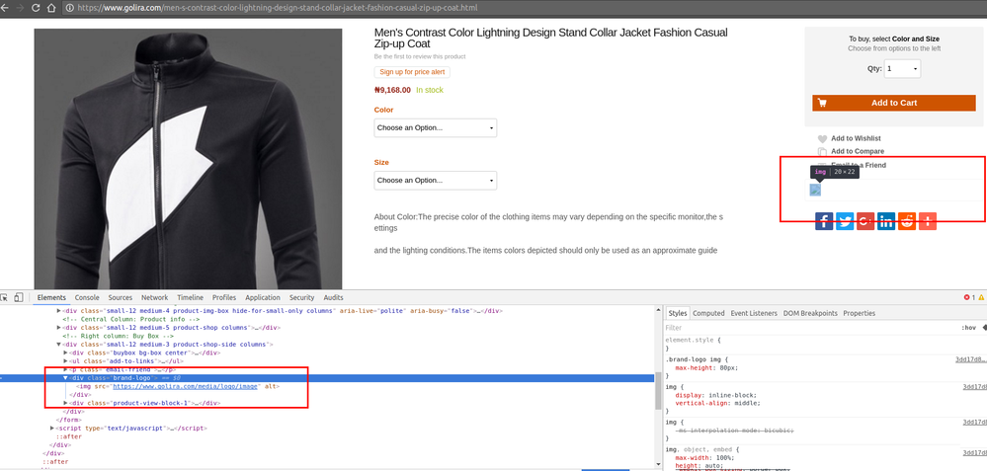Image resolution: width=987 pixels, height=471 pixels.
Task: Click the jacket product image
Action: coord(188,158)
